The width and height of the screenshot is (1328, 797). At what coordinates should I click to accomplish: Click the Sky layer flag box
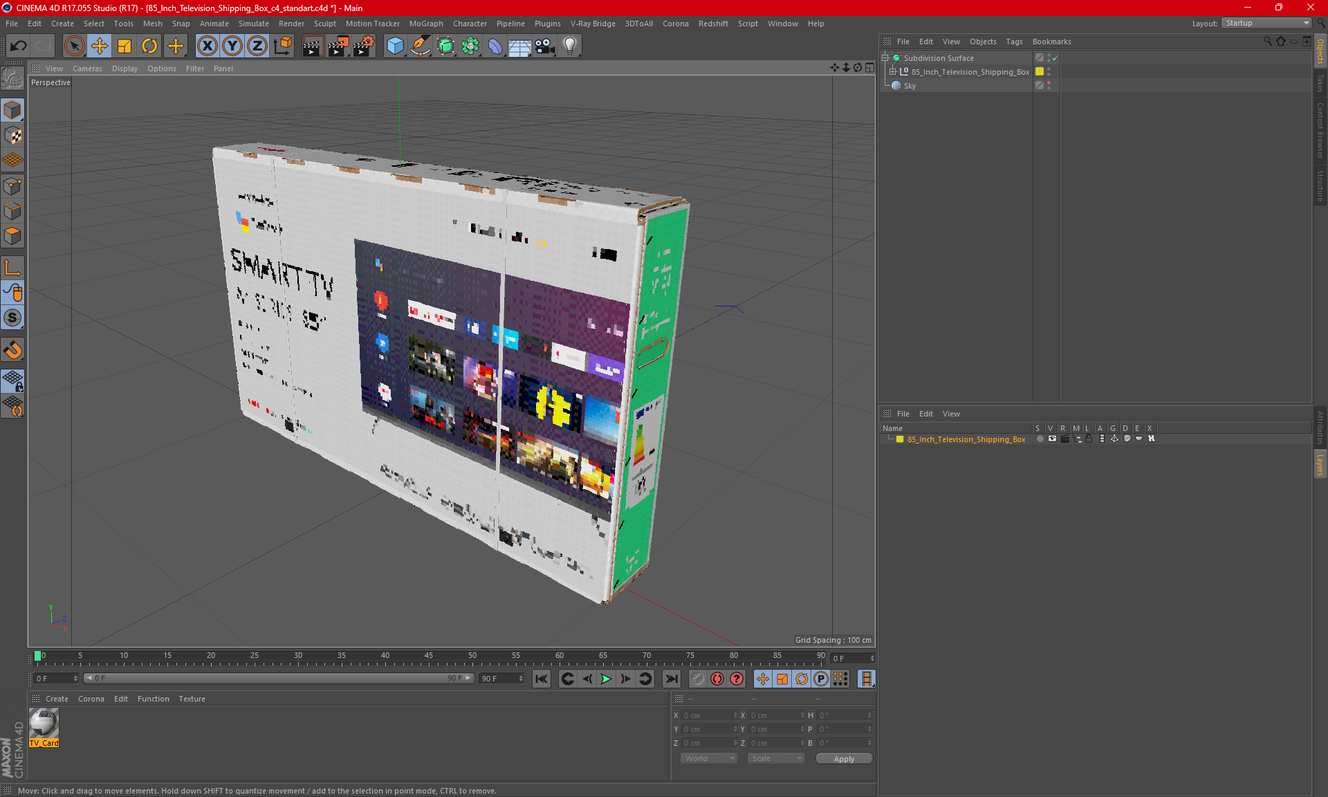pyautogui.click(x=1040, y=86)
